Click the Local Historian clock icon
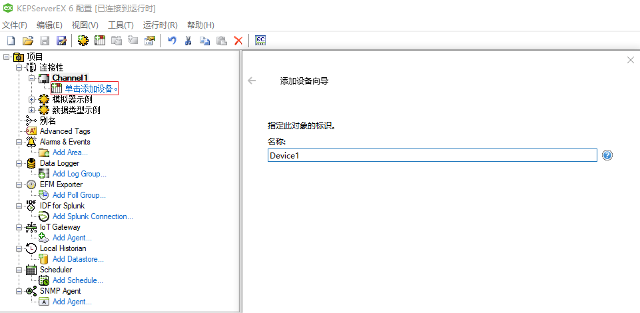This screenshot has height=313, width=640. [x=31, y=248]
